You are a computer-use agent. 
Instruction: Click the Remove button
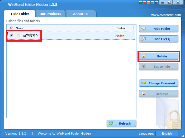[158, 93]
